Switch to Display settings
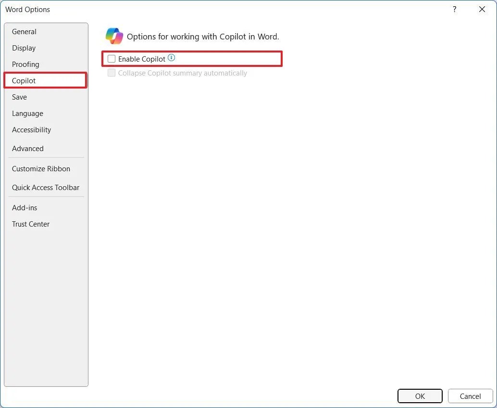This screenshot has height=408, width=497. tap(24, 48)
